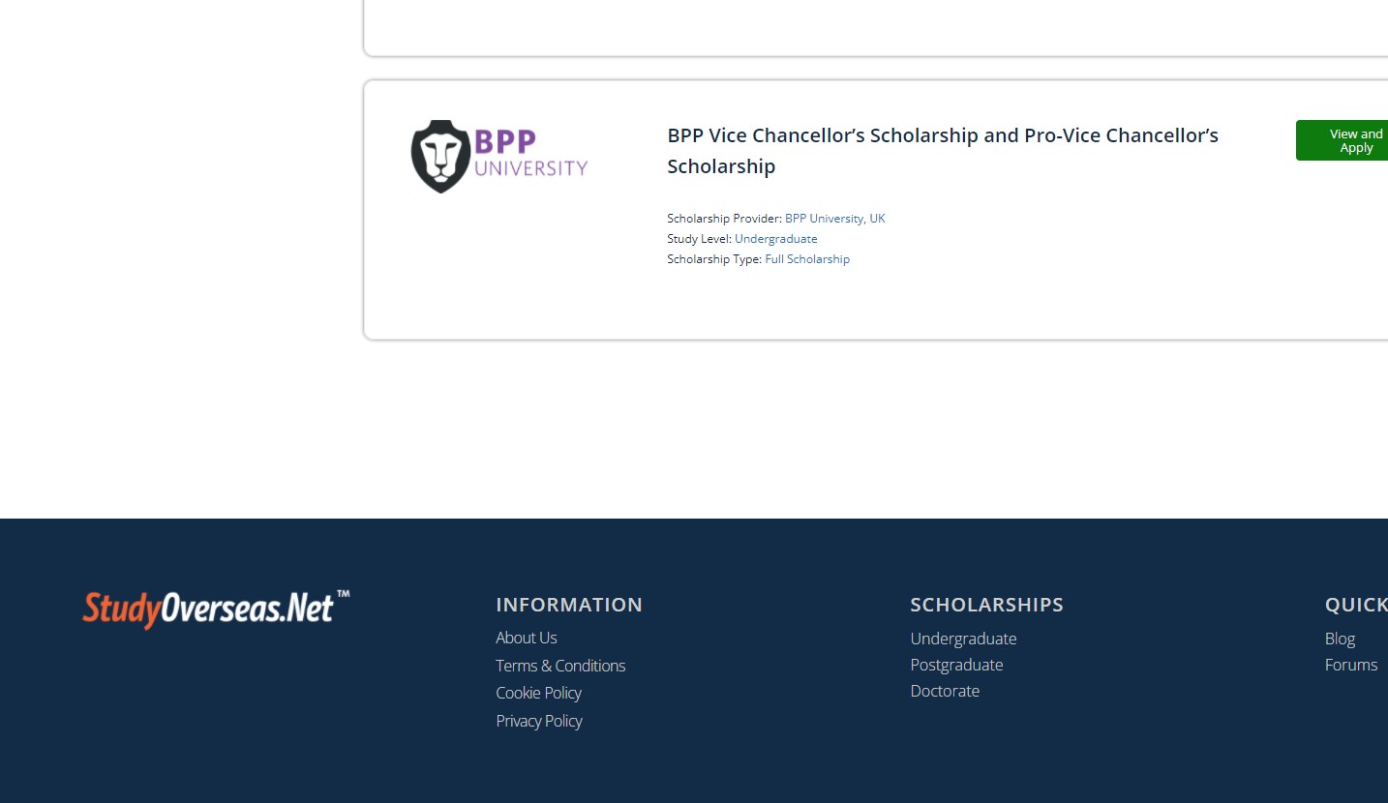Click the SCHOLARSHIPS footer heading
The image size is (1388, 803).
(x=986, y=605)
